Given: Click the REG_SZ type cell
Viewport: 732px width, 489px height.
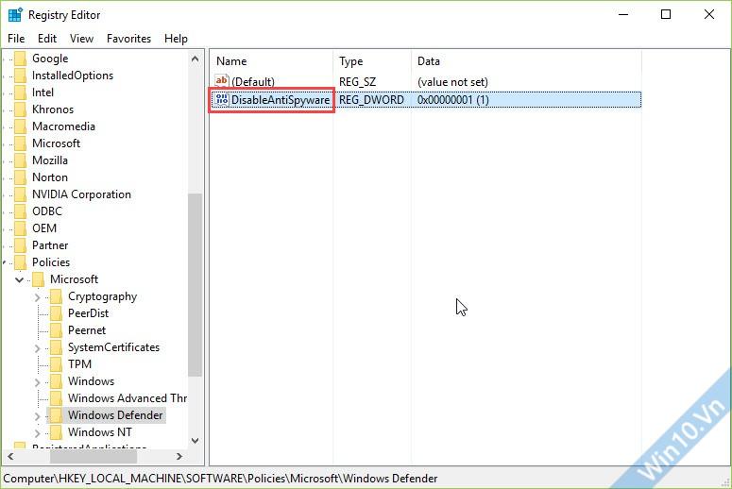Looking at the screenshot, I should pyautogui.click(x=358, y=82).
